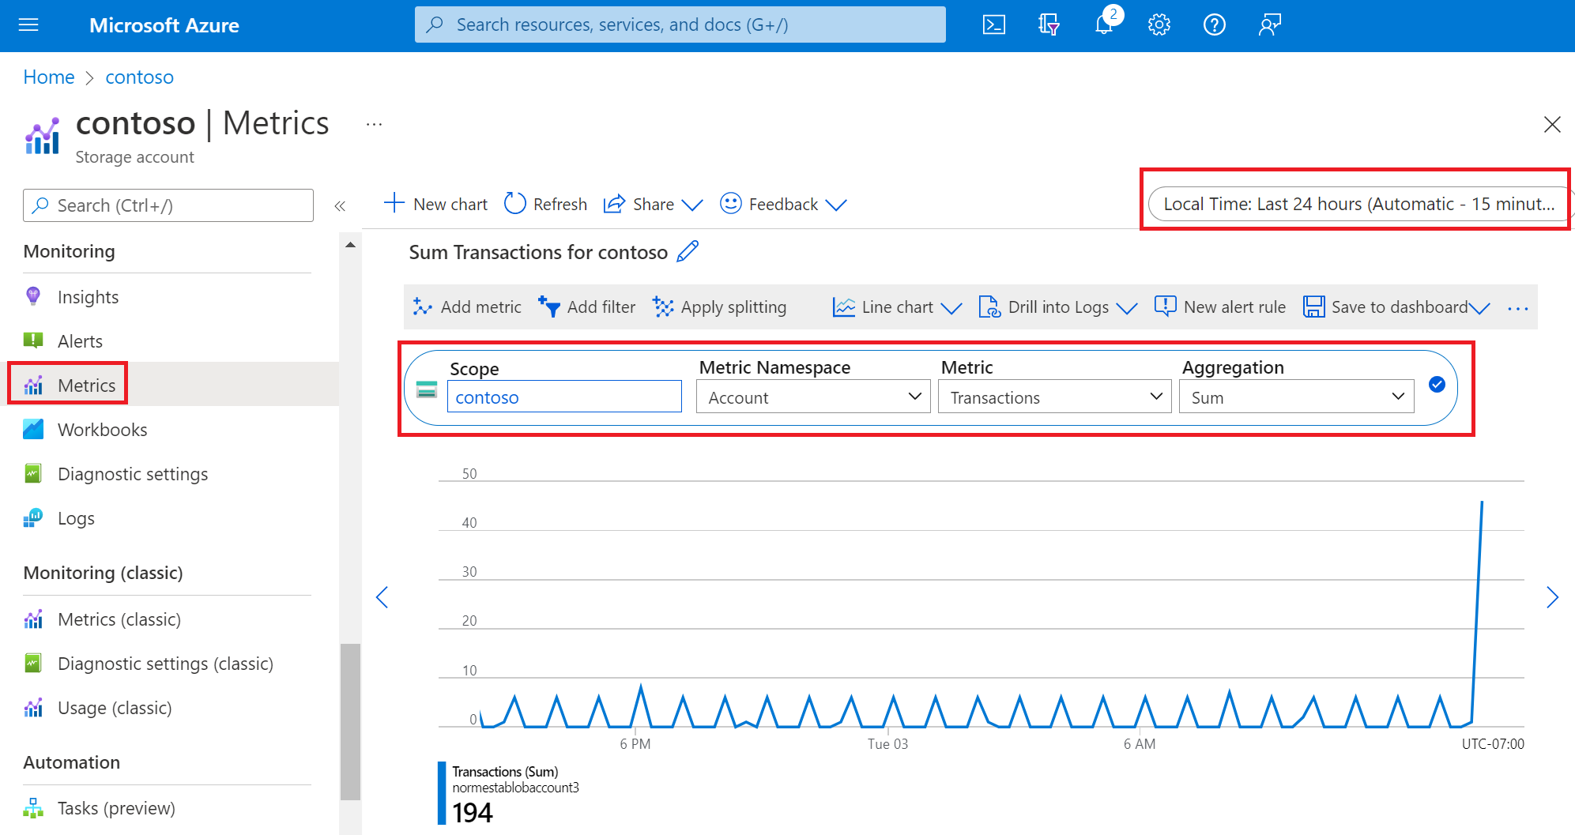1575x835 pixels.
Task: Click Microsoft Azure portal title
Action: pyautogui.click(x=164, y=25)
